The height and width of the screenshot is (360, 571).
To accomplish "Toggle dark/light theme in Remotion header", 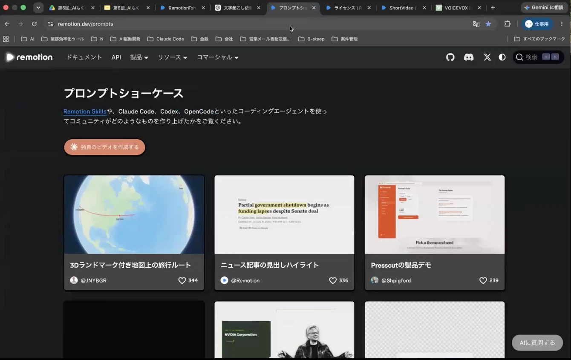I will click(502, 57).
